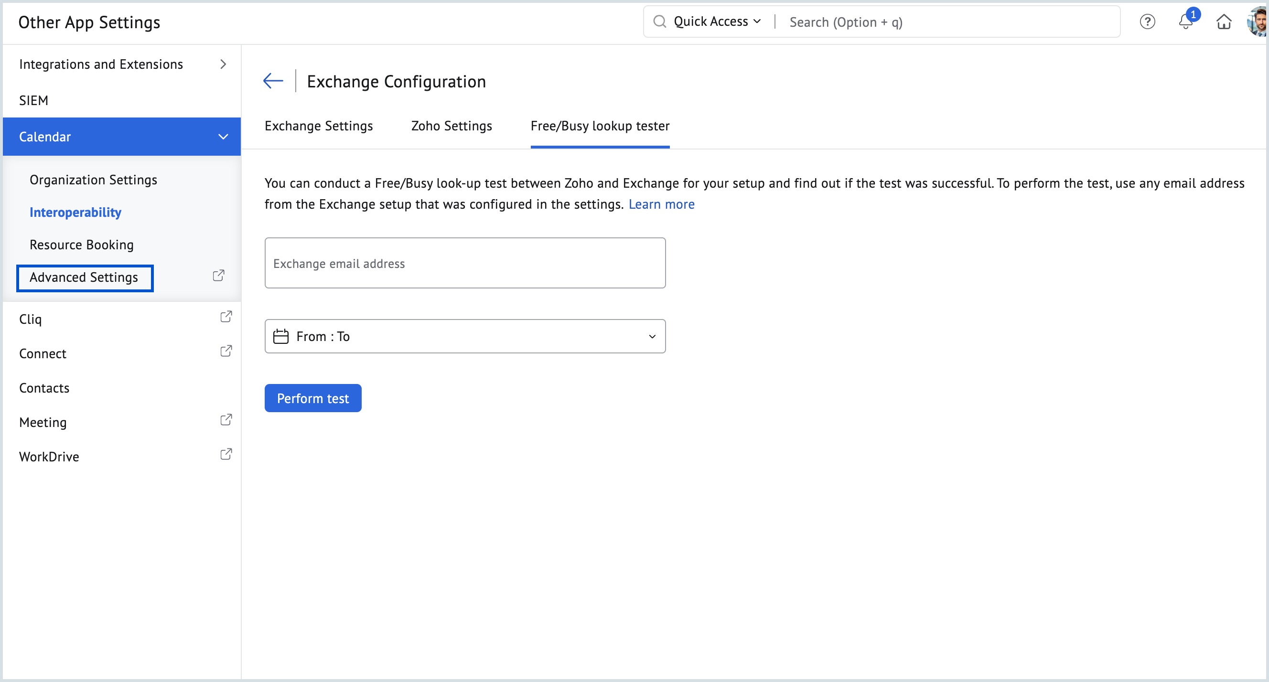Click the back arrow next to Exchange Configuration
The height and width of the screenshot is (682, 1269).
[x=273, y=80]
